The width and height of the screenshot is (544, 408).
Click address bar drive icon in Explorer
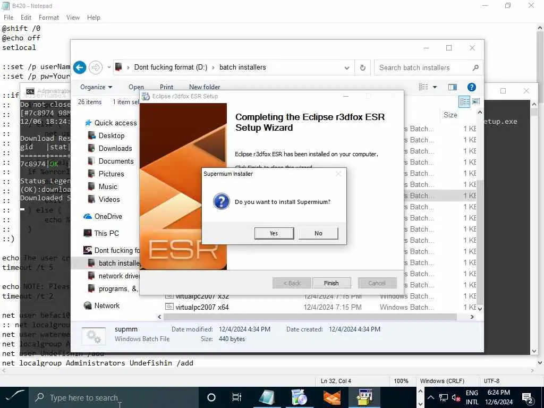[x=118, y=66]
